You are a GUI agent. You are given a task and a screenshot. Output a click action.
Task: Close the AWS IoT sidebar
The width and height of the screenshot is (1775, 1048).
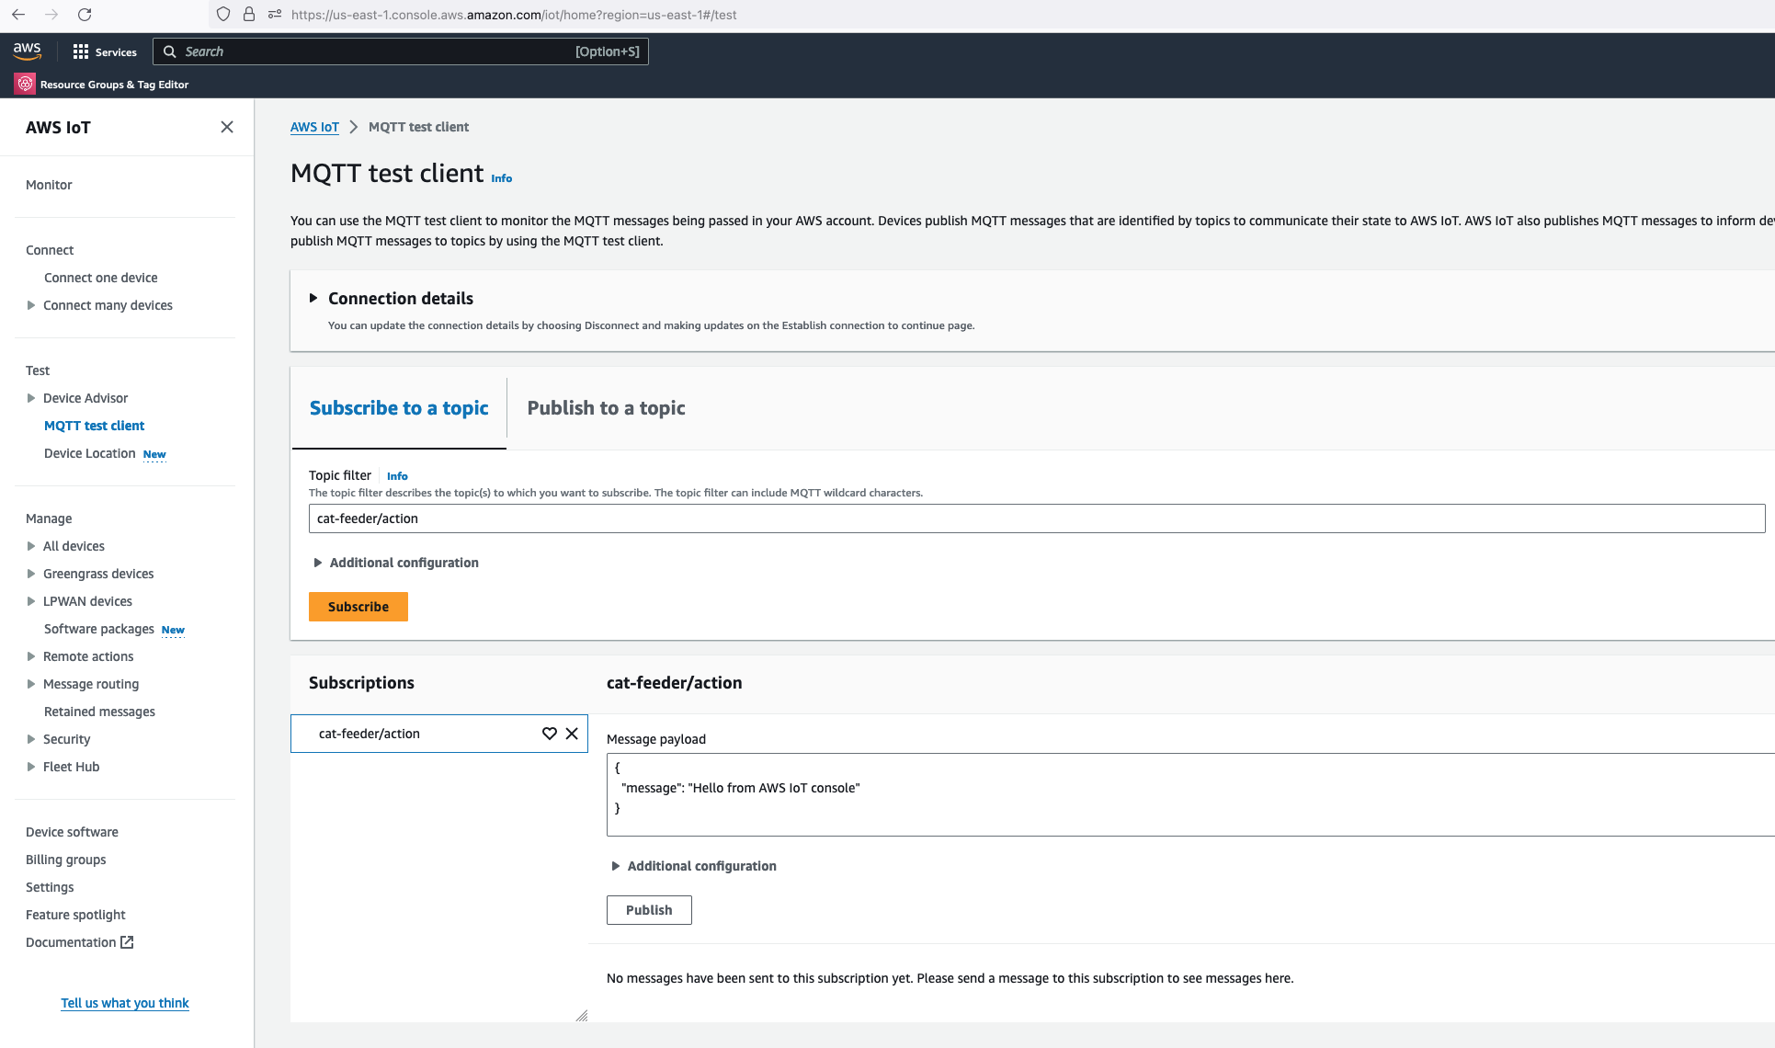tap(227, 127)
